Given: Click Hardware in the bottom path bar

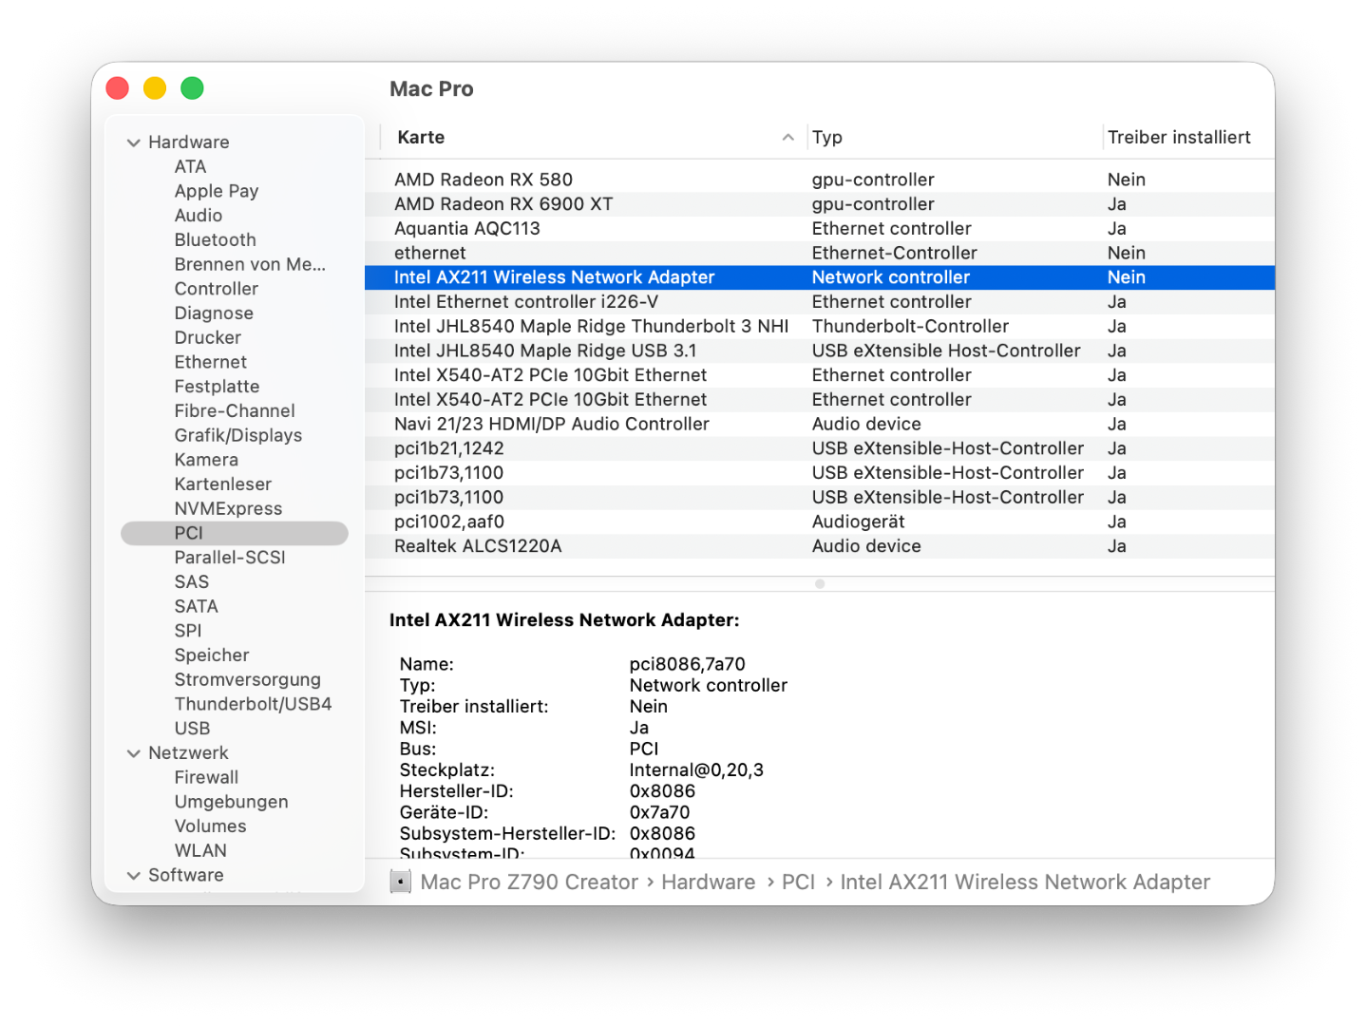Looking at the screenshot, I should coord(709,883).
